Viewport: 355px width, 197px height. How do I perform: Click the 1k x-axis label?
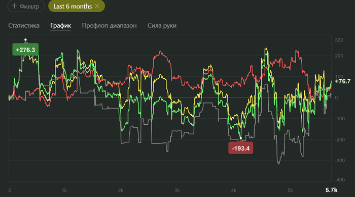point(64,190)
